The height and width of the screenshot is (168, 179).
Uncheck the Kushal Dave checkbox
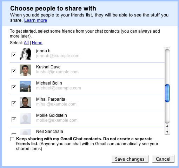[14, 71]
